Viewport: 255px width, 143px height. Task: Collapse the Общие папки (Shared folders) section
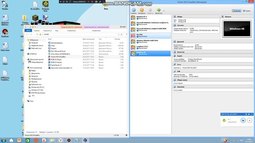click(x=213, y=80)
